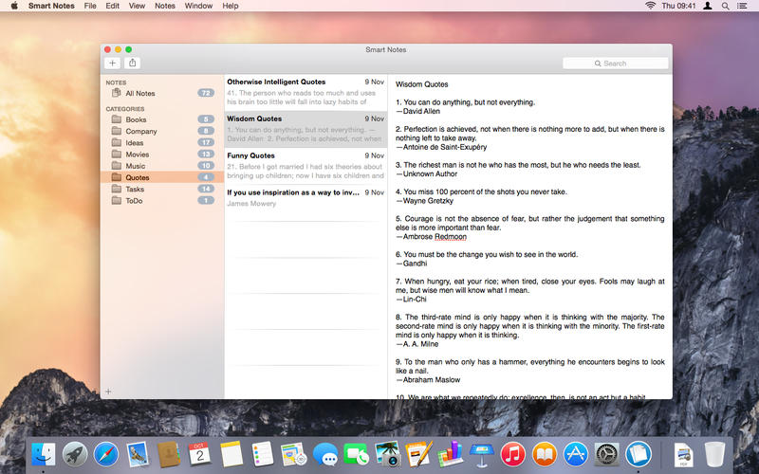The image size is (759, 474).
Task: Open the Notes menu in menu bar
Action: point(165,6)
